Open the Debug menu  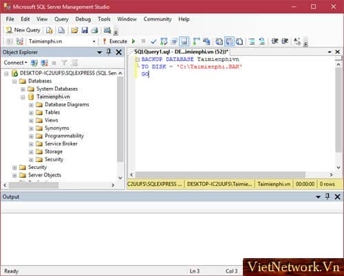[83, 19]
